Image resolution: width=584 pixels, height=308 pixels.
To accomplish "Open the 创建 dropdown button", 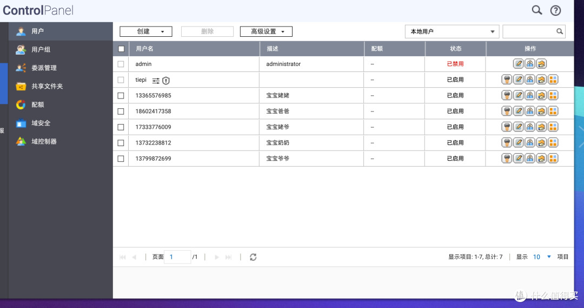I will pyautogui.click(x=146, y=31).
